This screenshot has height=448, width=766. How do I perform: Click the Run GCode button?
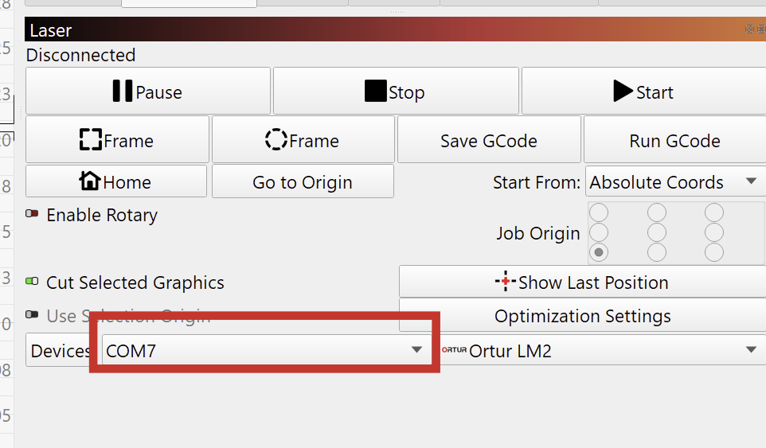(674, 141)
